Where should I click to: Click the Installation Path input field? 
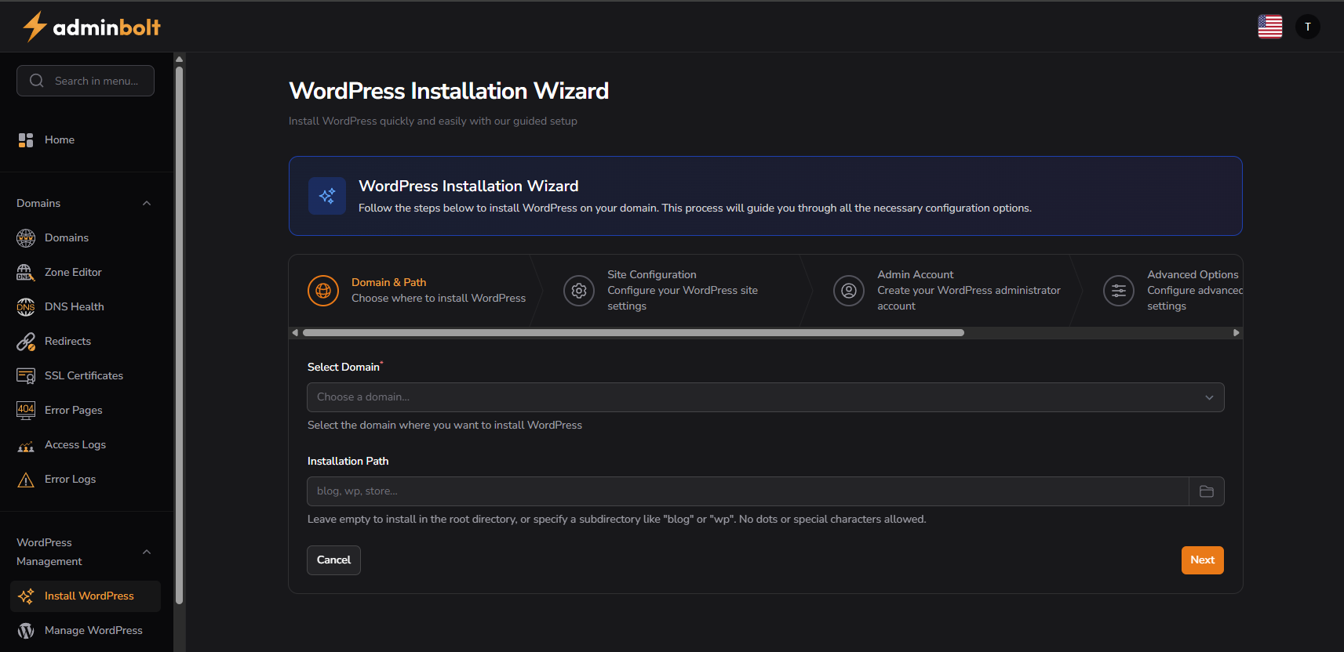(748, 491)
